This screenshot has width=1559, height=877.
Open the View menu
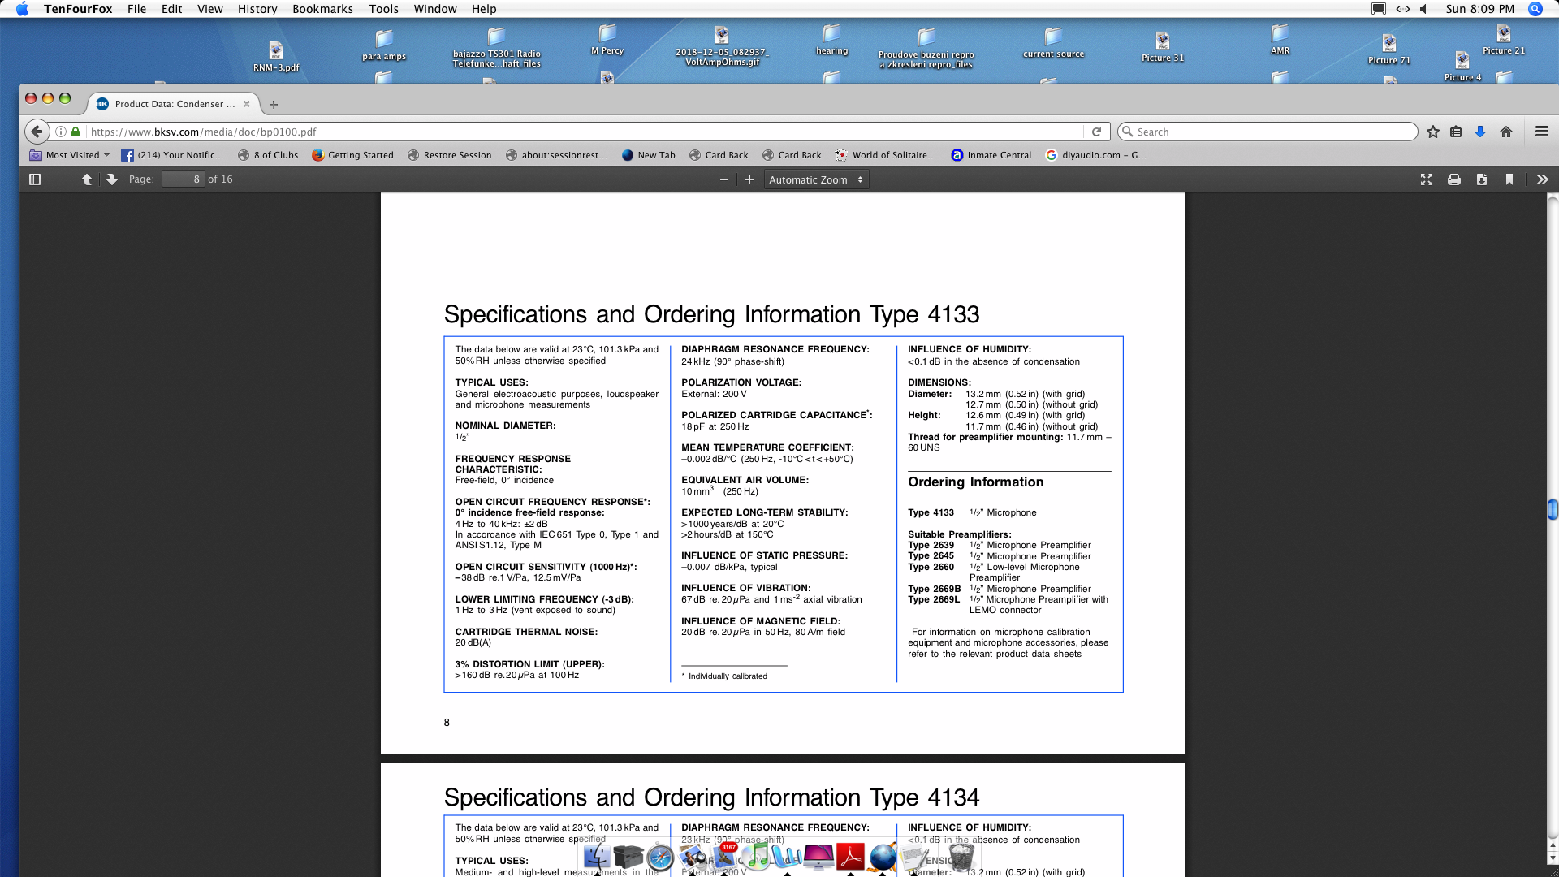coord(209,9)
